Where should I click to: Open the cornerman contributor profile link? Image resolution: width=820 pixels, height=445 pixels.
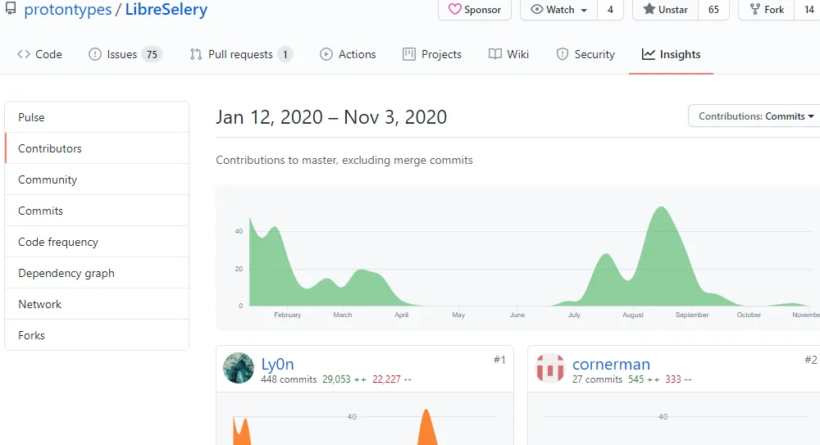pos(611,364)
